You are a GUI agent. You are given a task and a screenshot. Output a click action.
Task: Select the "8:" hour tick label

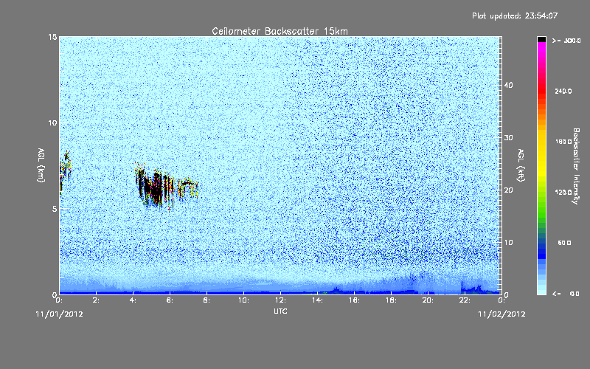click(207, 300)
